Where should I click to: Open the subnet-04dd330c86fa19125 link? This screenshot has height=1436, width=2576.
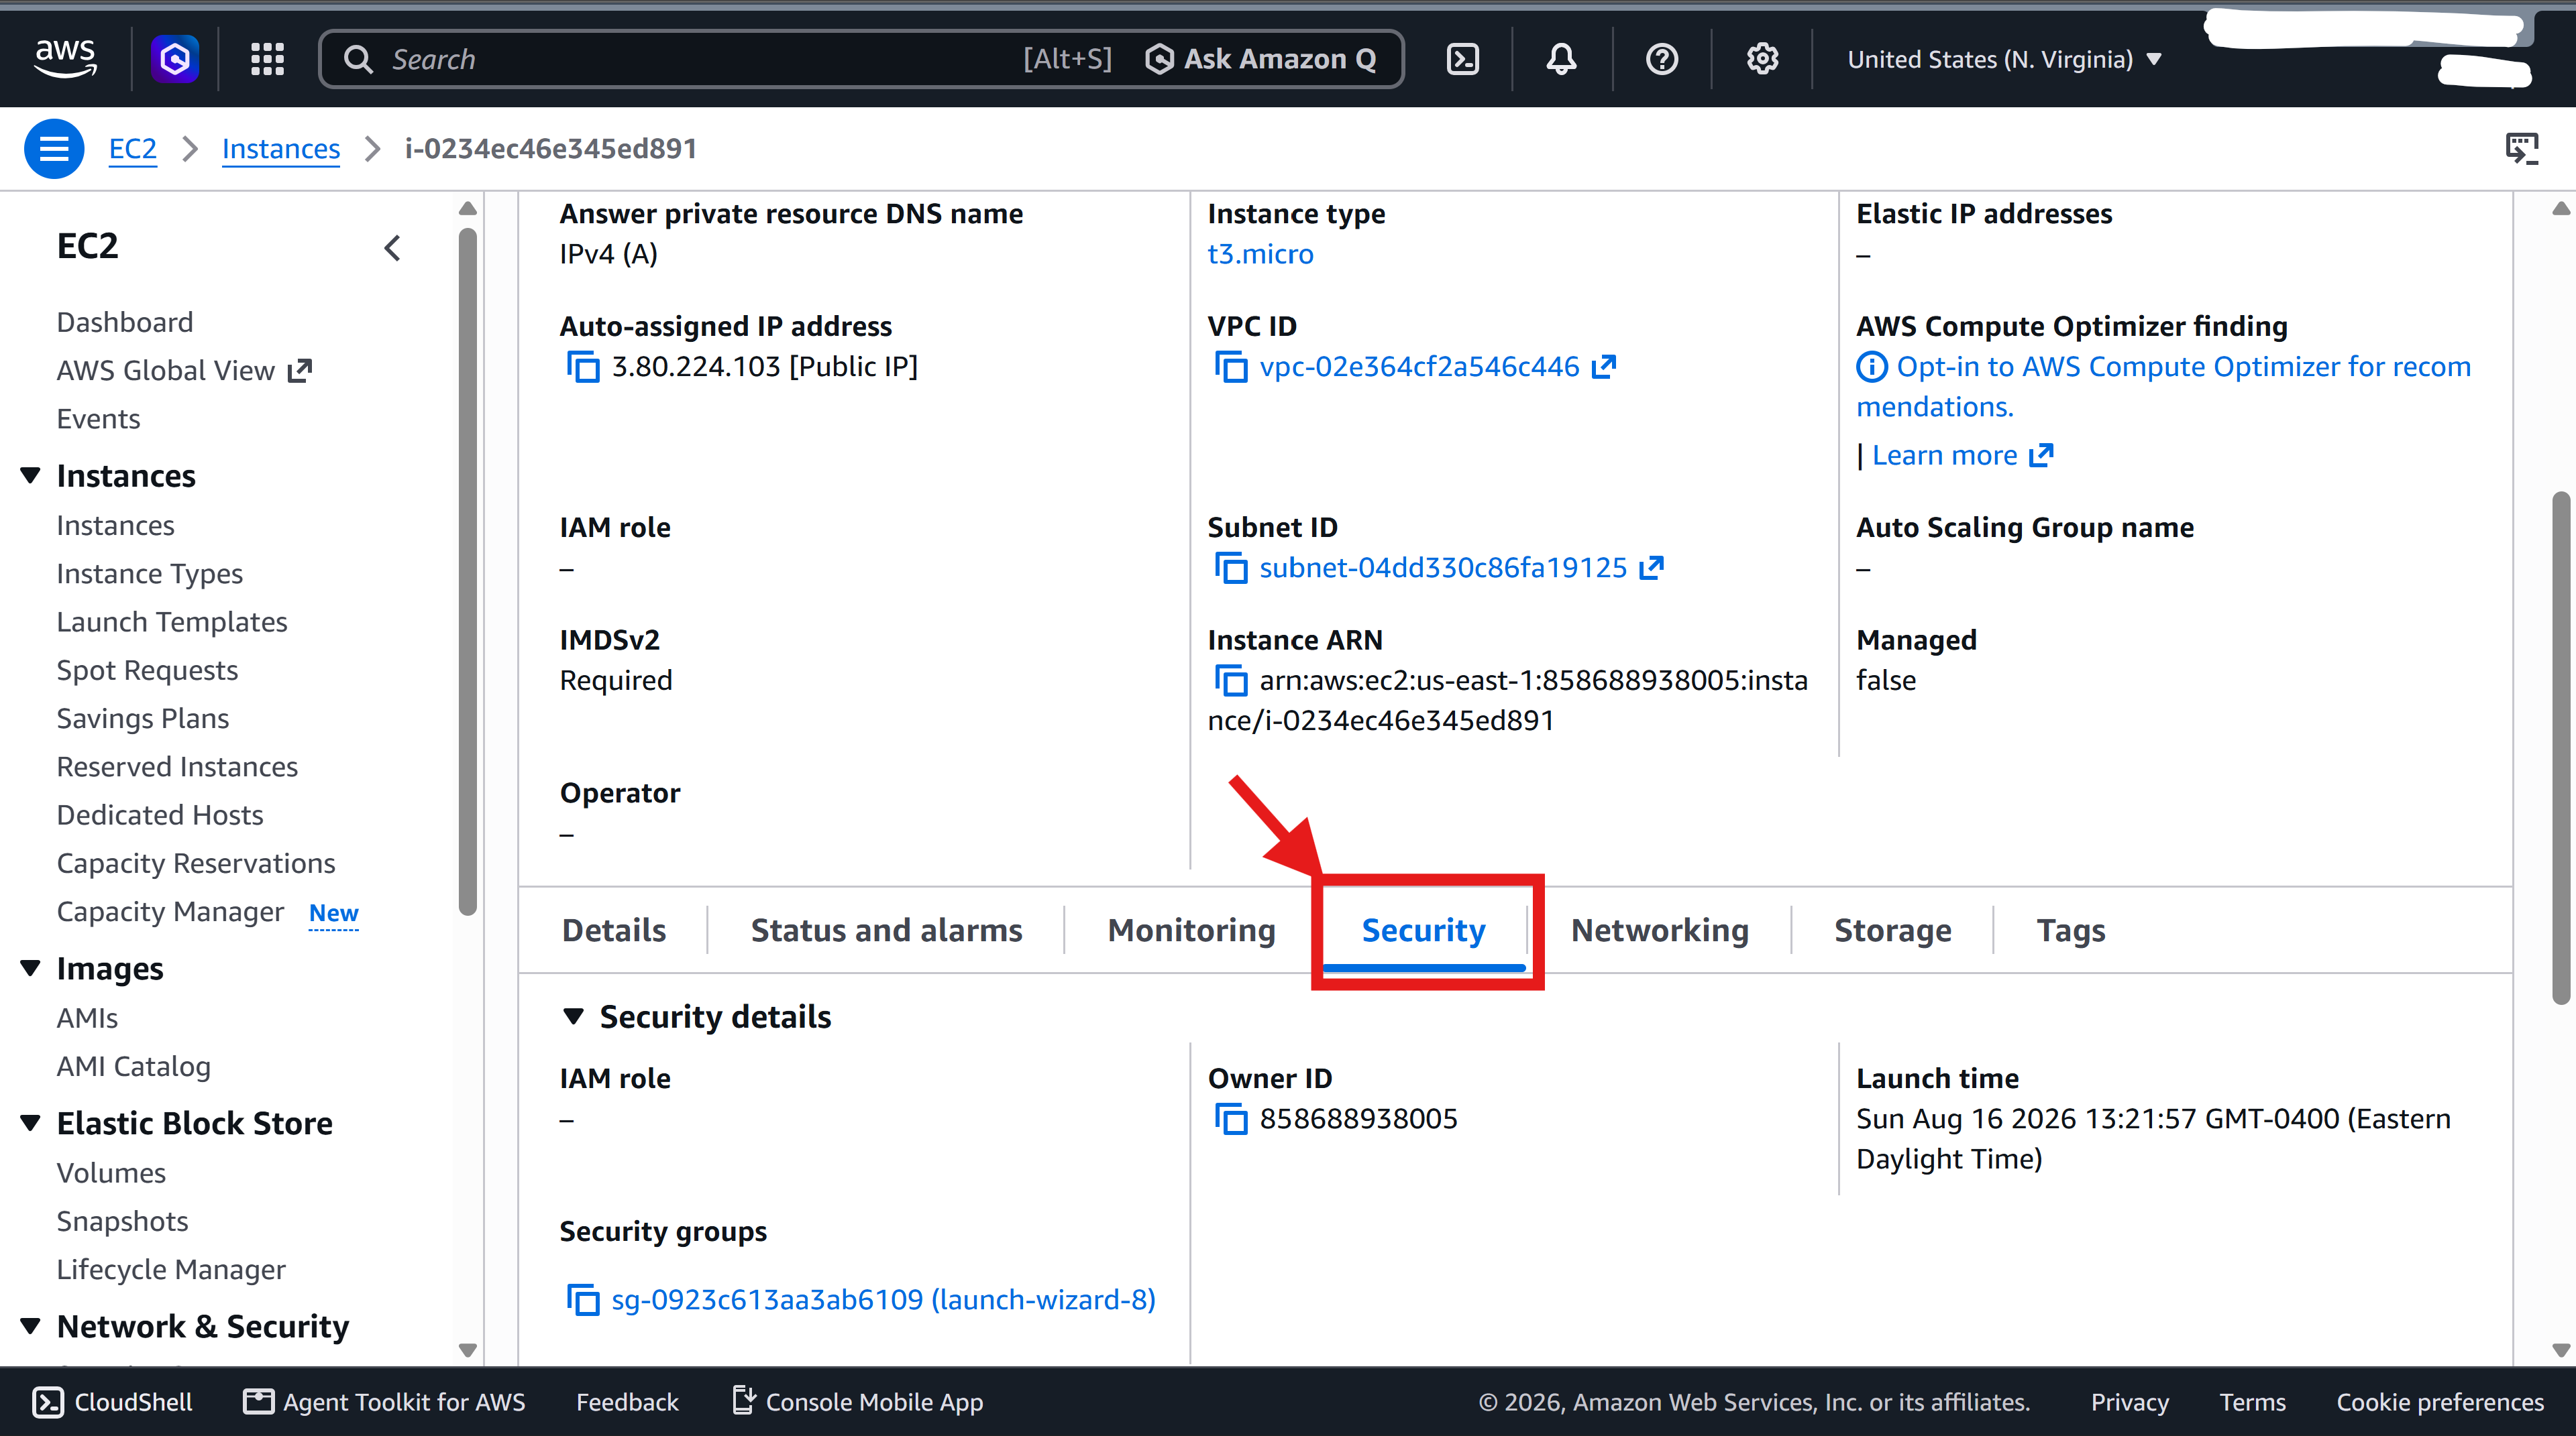(x=1443, y=568)
